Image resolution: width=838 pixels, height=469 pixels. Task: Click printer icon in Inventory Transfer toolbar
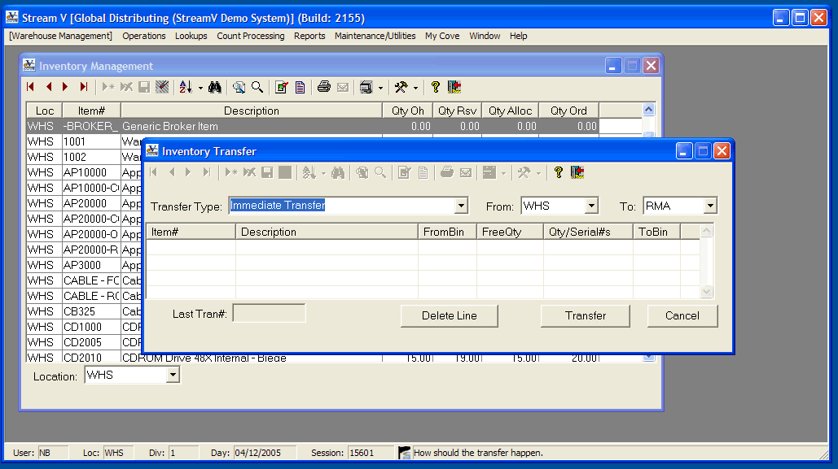(447, 172)
